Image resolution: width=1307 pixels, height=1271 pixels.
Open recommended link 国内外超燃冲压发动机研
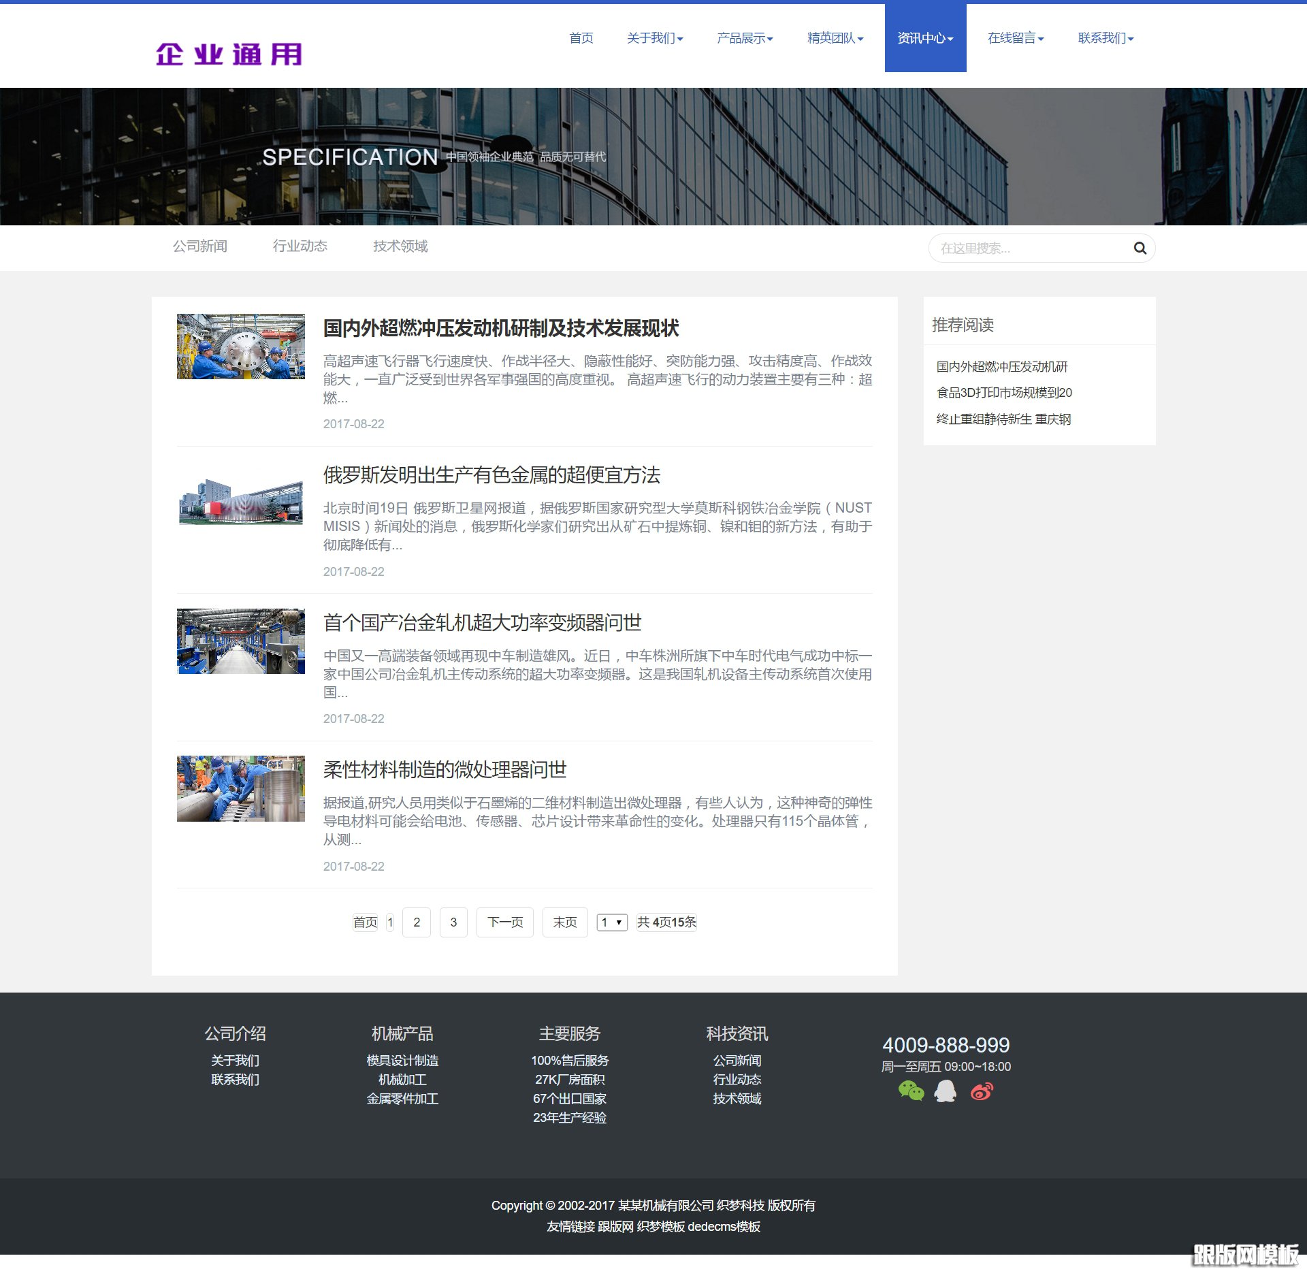pyautogui.click(x=1001, y=367)
